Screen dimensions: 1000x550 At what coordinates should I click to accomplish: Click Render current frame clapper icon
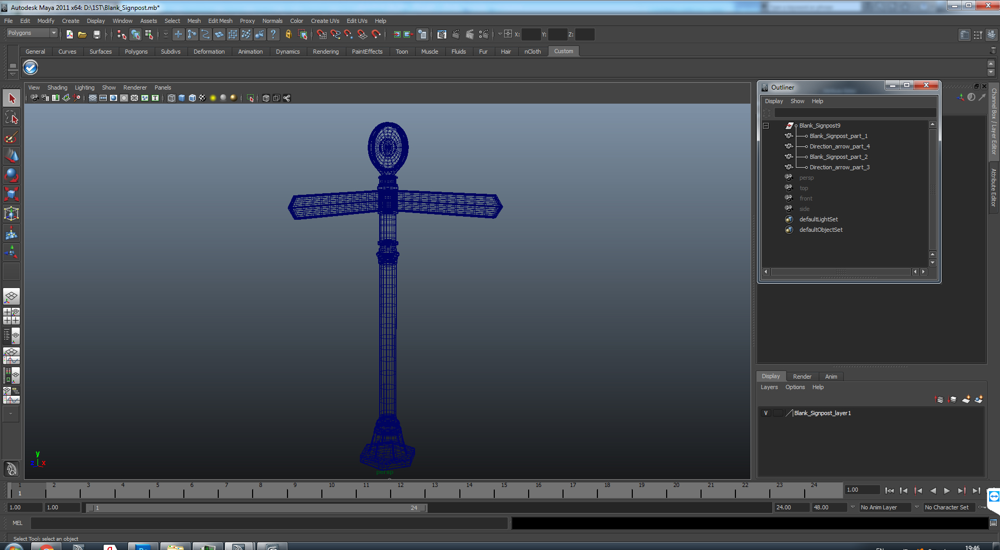coord(456,34)
